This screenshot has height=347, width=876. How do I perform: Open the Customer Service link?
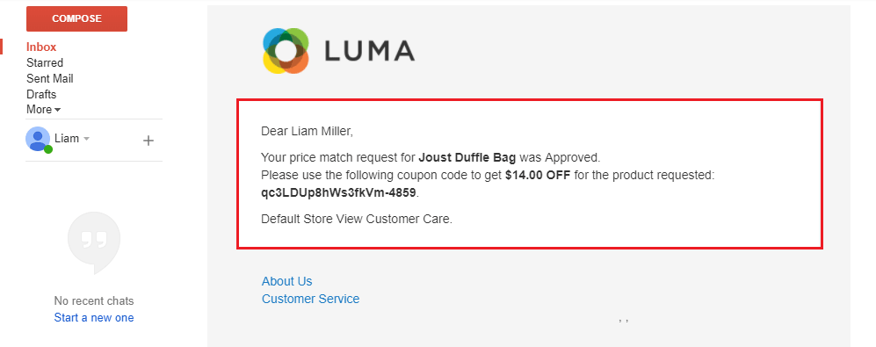coord(311,299)
